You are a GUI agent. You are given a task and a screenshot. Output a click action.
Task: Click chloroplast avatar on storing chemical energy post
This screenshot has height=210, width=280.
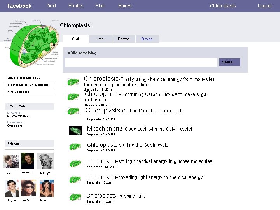click(75, 164)
